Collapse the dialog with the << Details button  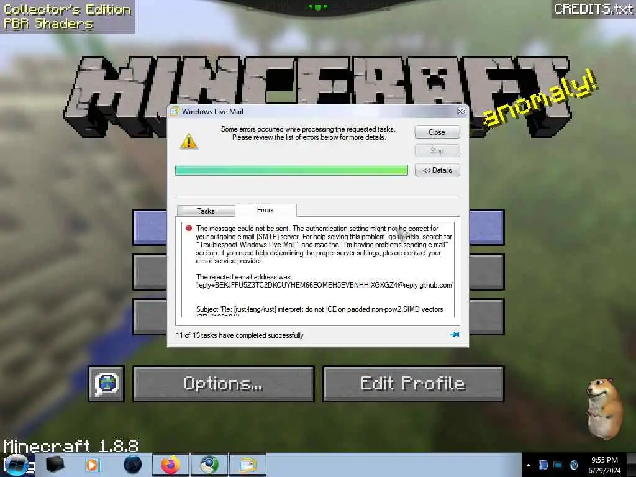coord(437,170)
